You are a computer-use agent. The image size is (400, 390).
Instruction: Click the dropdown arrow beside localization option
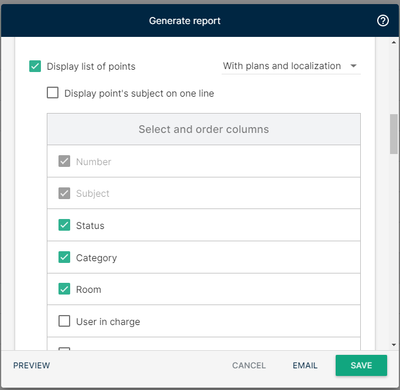[x=353, y=66]
